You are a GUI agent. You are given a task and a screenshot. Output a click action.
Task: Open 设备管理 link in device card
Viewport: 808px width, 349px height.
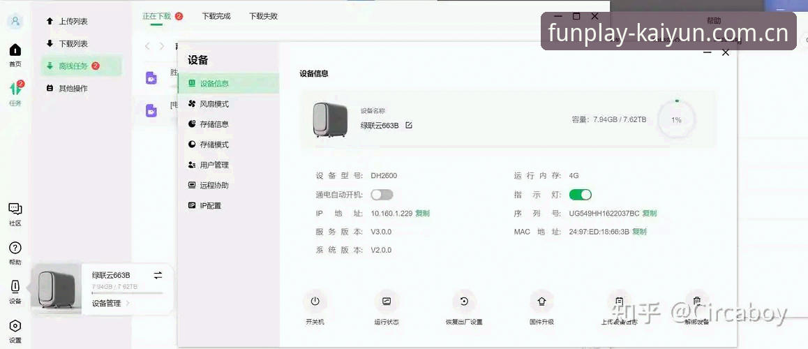(110, 303)
